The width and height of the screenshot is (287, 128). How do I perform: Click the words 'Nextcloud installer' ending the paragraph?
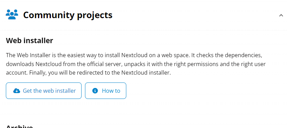(x=146, y=73)
